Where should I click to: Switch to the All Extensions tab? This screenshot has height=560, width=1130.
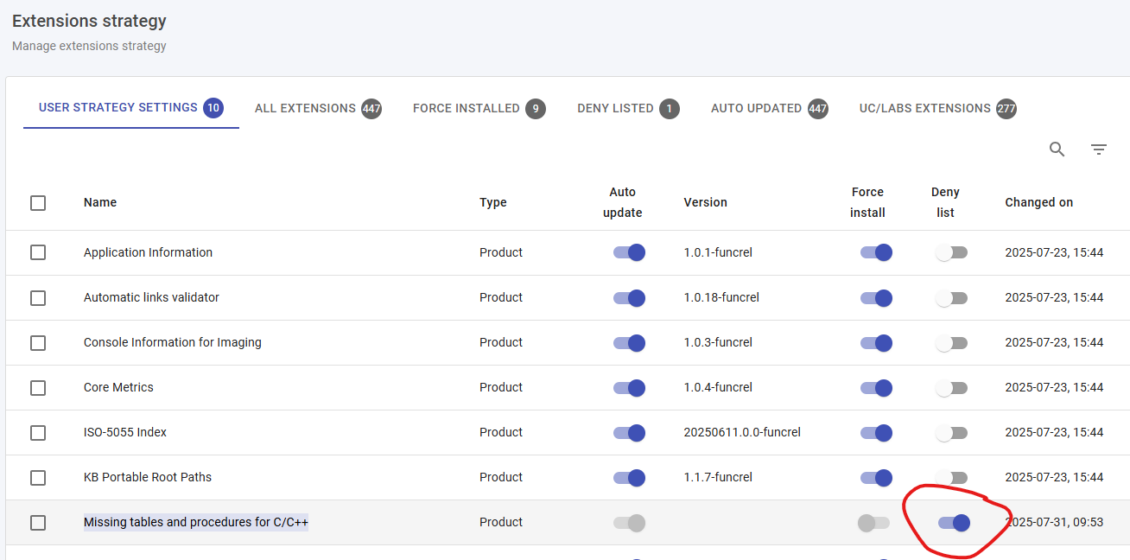point(317,109)
